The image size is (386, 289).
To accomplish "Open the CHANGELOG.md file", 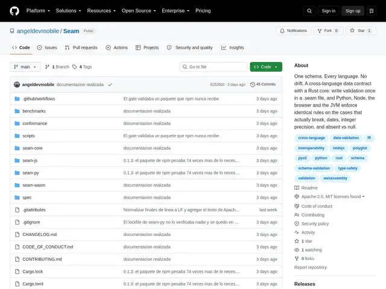I will [x=40, y=234].
